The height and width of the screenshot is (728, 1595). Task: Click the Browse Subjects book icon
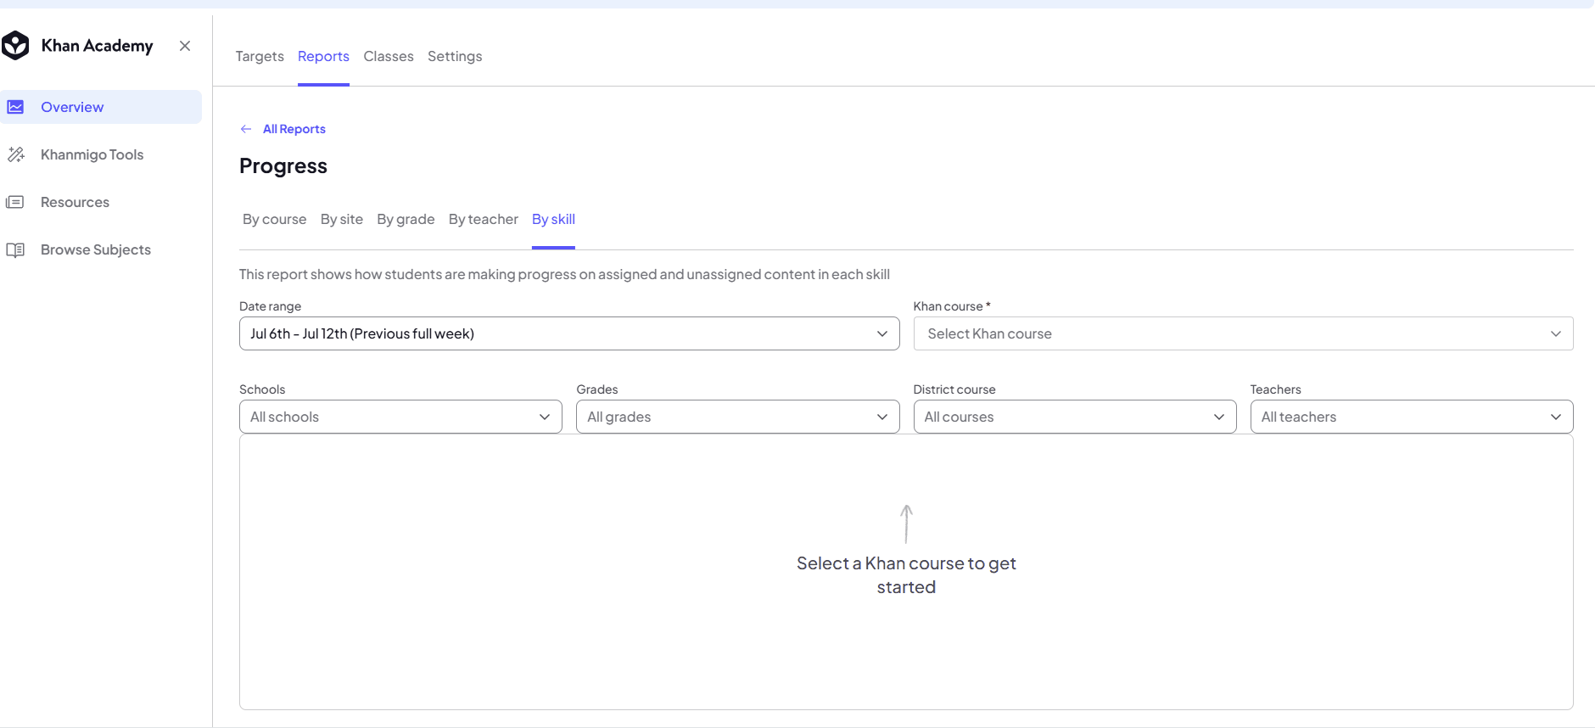click(15, 249)
